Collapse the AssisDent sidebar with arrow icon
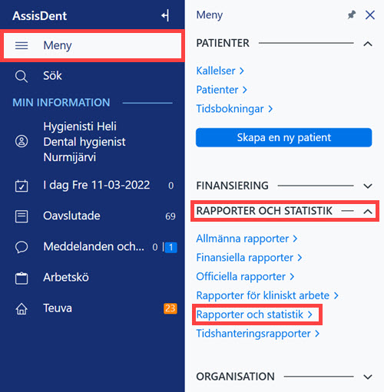The width and height of the screenshot is (384, 392). tap(165, 15)
